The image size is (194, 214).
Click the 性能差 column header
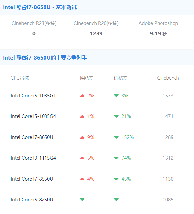pyautogui.click(x=86, y=78)
